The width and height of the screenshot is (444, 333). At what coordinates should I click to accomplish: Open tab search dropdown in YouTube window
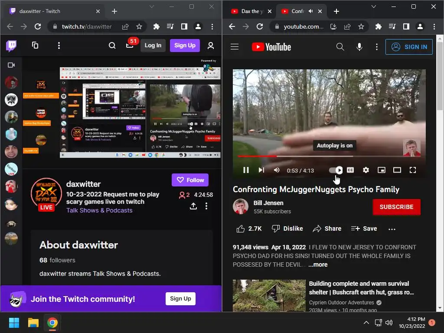click(x=374, y=7)
